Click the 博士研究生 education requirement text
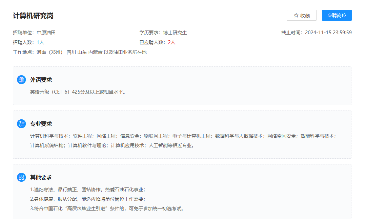Screen dimensions: 365x219 [176, 33]
